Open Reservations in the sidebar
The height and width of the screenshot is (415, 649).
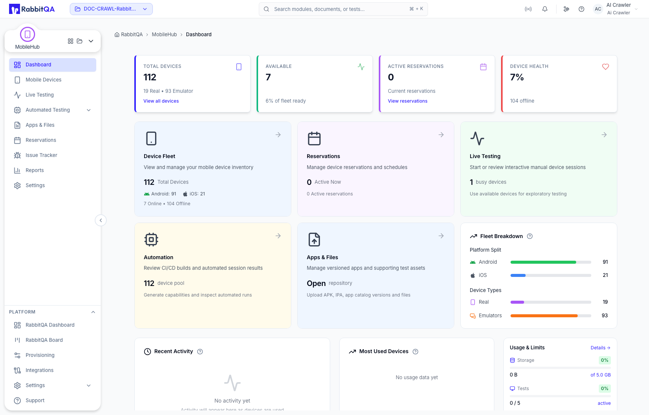52,140
